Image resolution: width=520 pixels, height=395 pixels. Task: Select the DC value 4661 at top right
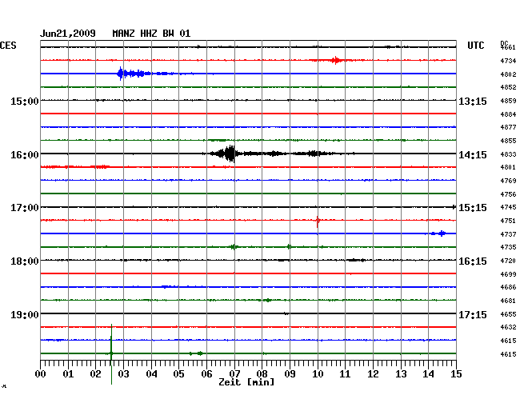point(507,48)
